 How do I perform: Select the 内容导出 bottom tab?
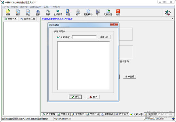pos(122,114)
